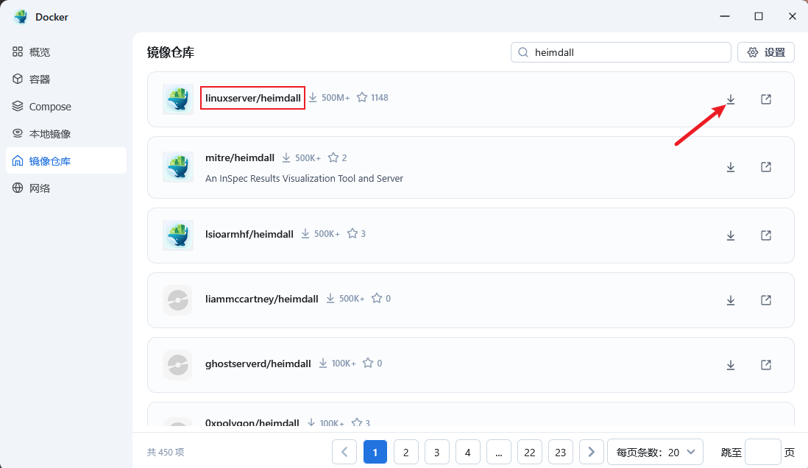
Task: Minimize the Docker window
Action: [725, 16]
